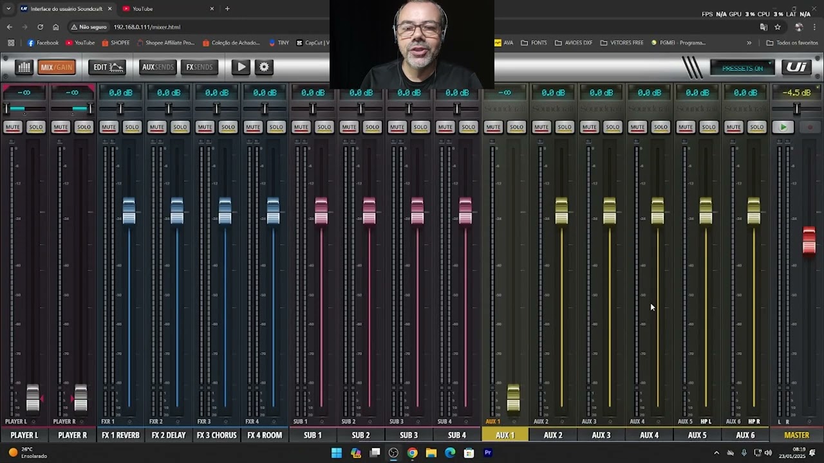Image resolution: width=824 pixels, height=463 pixels.
Task: Select the MASTER channel label
Action: 796,435
